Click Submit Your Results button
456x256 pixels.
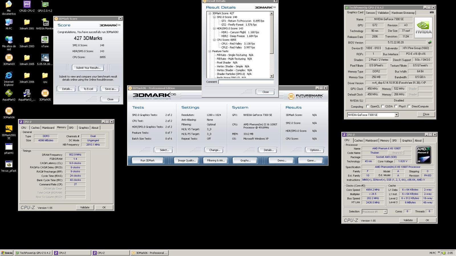click(x=88, y=68)
